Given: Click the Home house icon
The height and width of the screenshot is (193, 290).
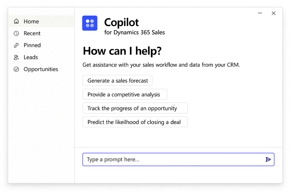Looking at the screenshot, I should click(16, 21).
